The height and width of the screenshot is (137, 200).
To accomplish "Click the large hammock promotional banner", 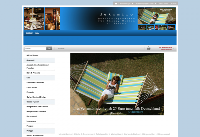I will pyautogui.click(x=117, y=84).
